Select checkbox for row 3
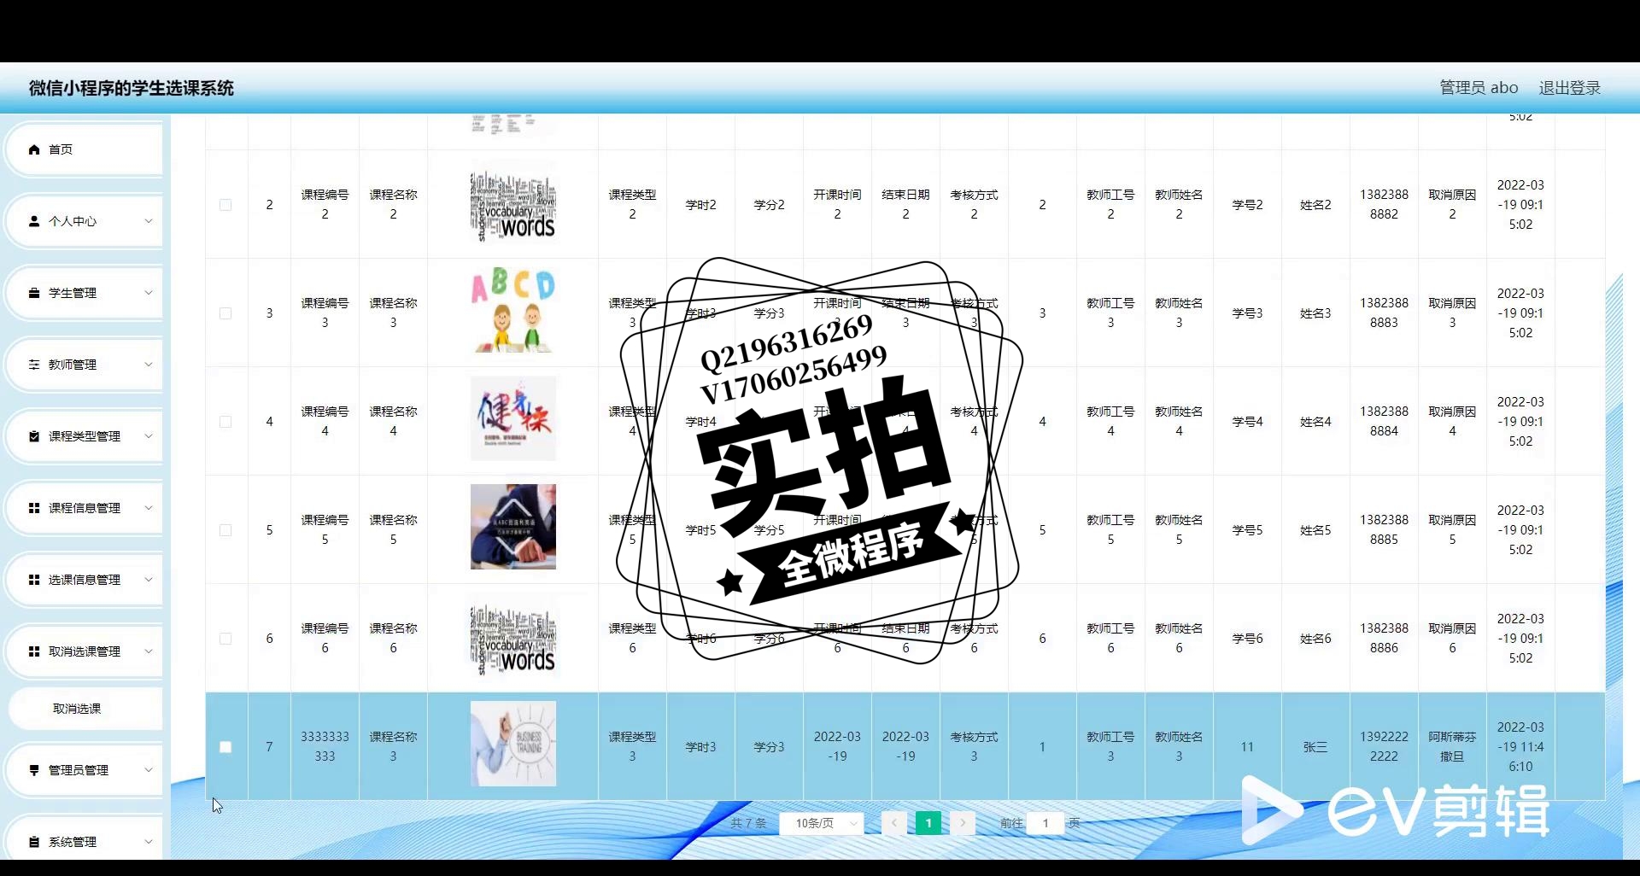Screen dimensions: 1640x876 pyautogui.click(x=225, y=313)
